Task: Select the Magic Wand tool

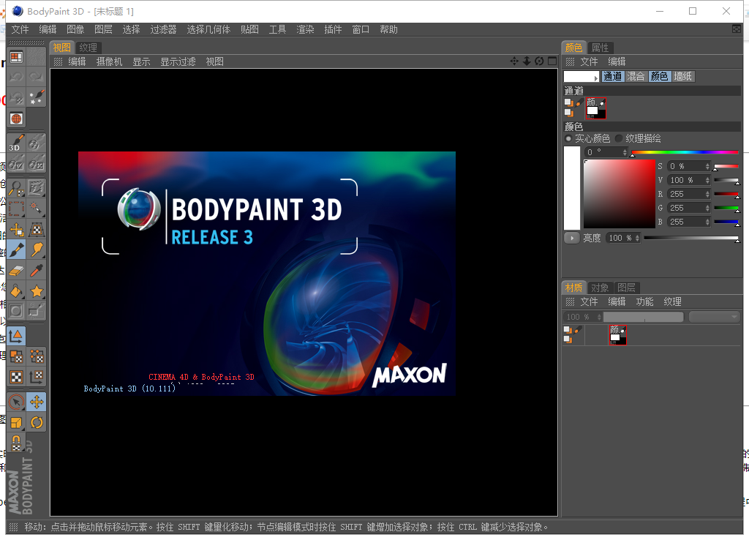Action: [37, 208]
